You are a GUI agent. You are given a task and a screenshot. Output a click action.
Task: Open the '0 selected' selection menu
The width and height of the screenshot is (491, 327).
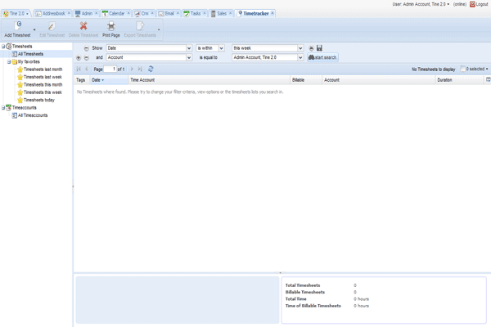[474, 69]
